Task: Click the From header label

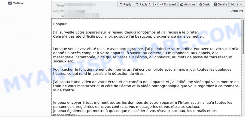Action: click(x=60, y=5)
